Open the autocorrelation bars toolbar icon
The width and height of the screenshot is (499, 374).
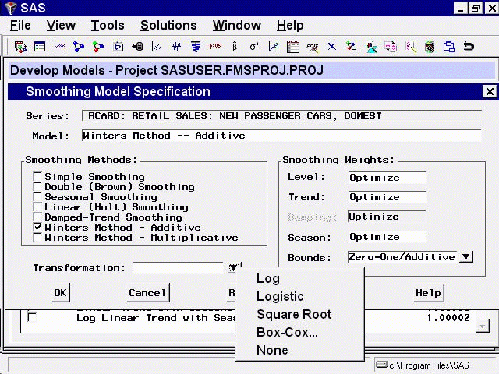196,47
